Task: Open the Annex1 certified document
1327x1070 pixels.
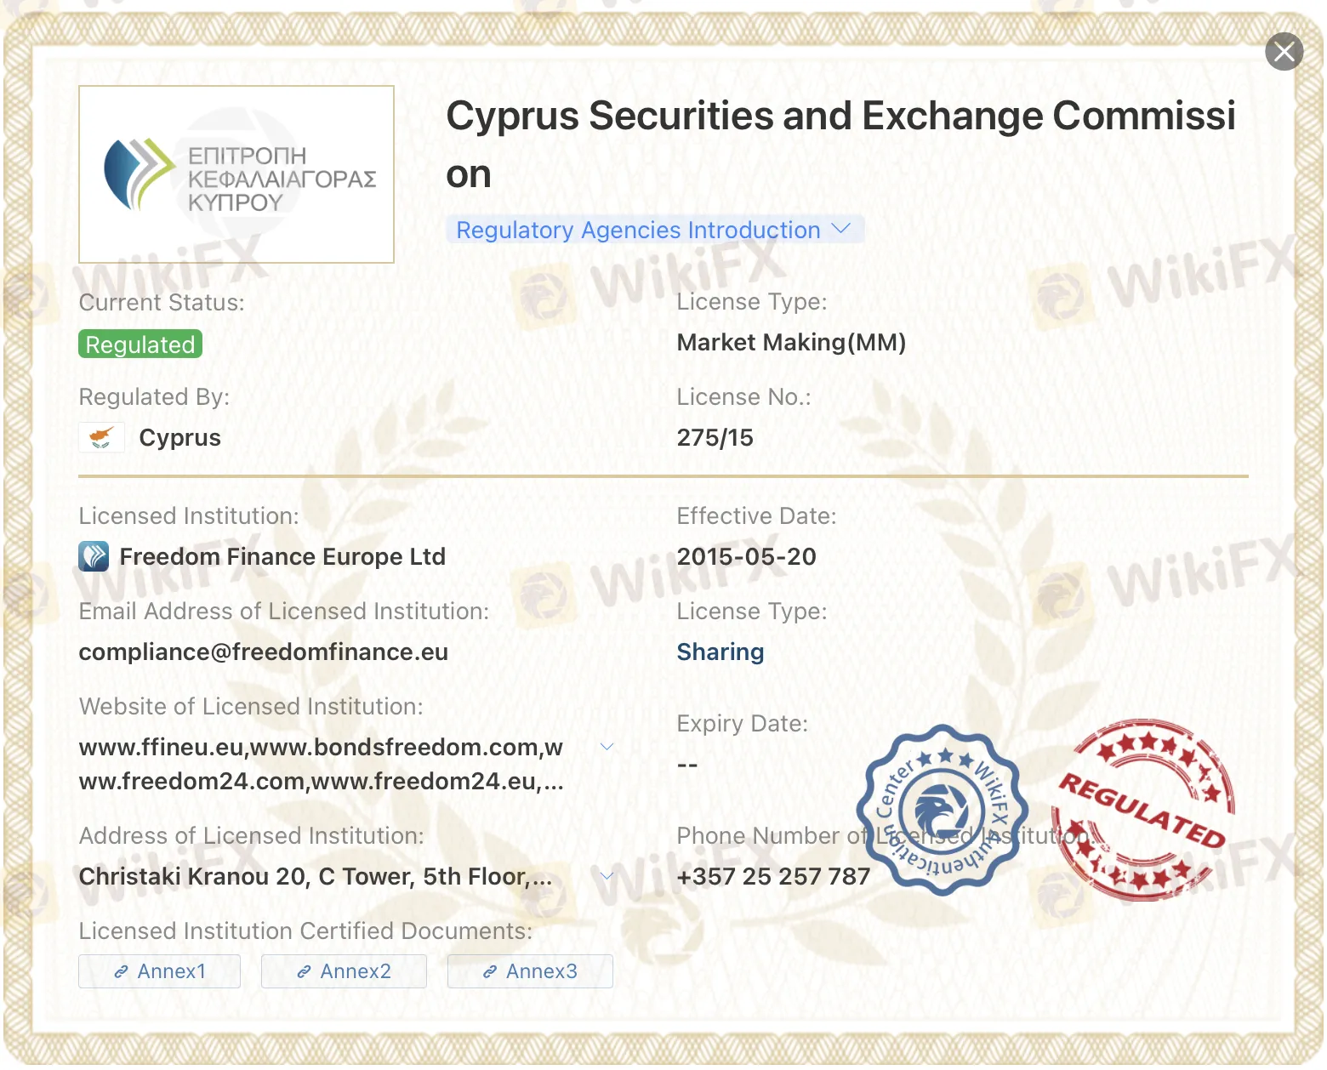Action: 159,971
